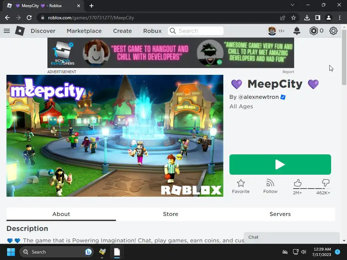Image resolution: width=347 pixels, height=260 pixels.
Task: Click the School Developers ad banner
Action: pyautogui.click(x=171, y=53)
